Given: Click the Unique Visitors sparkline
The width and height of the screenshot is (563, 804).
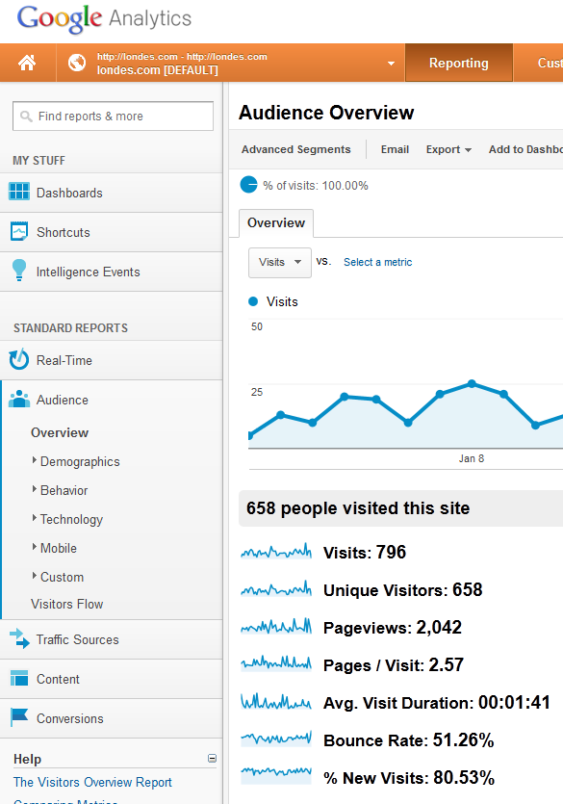Looking at the screenshot, I should pos(276,589).
